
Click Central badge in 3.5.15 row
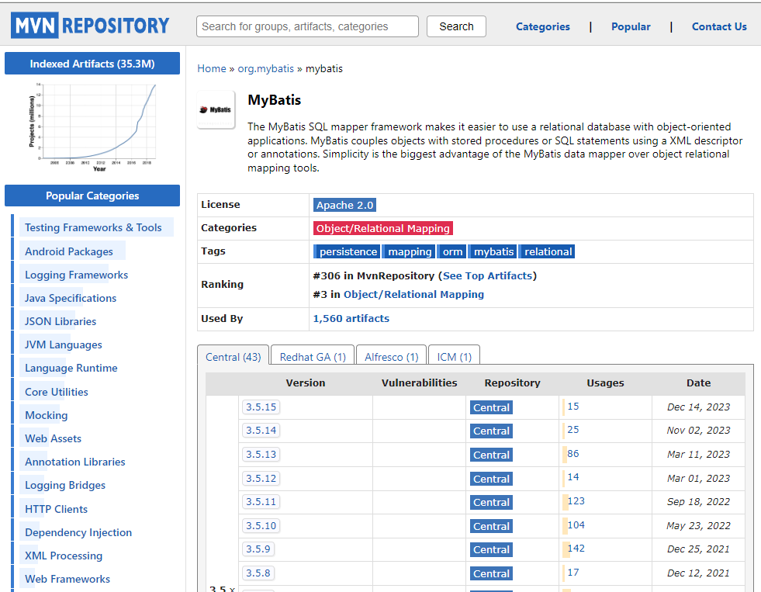coord(491,407)
